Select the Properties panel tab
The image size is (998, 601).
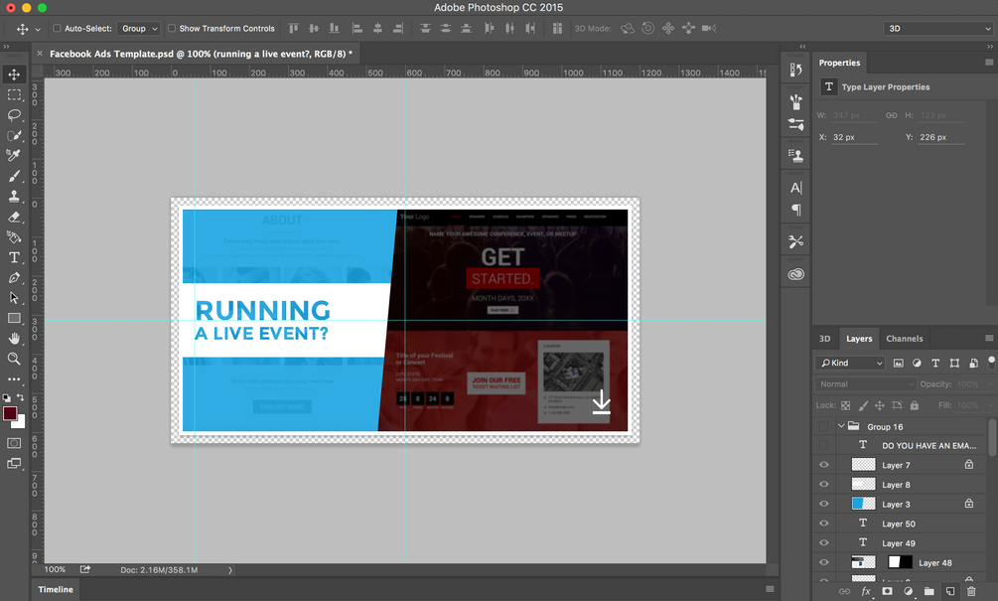839,63
